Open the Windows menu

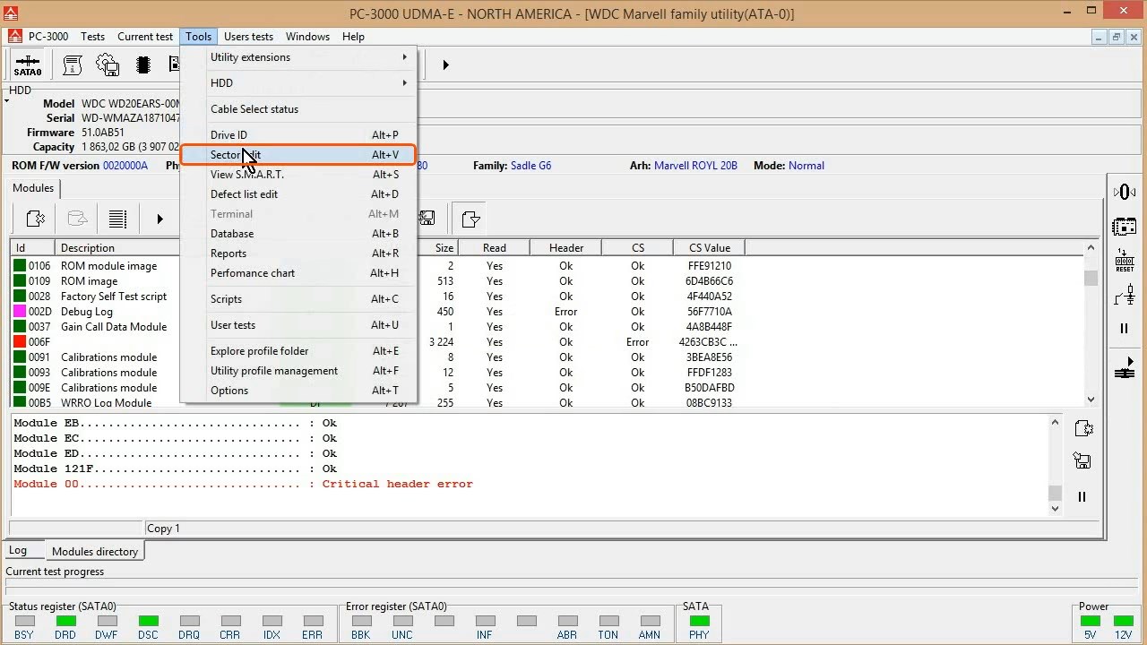click(307, 37)
